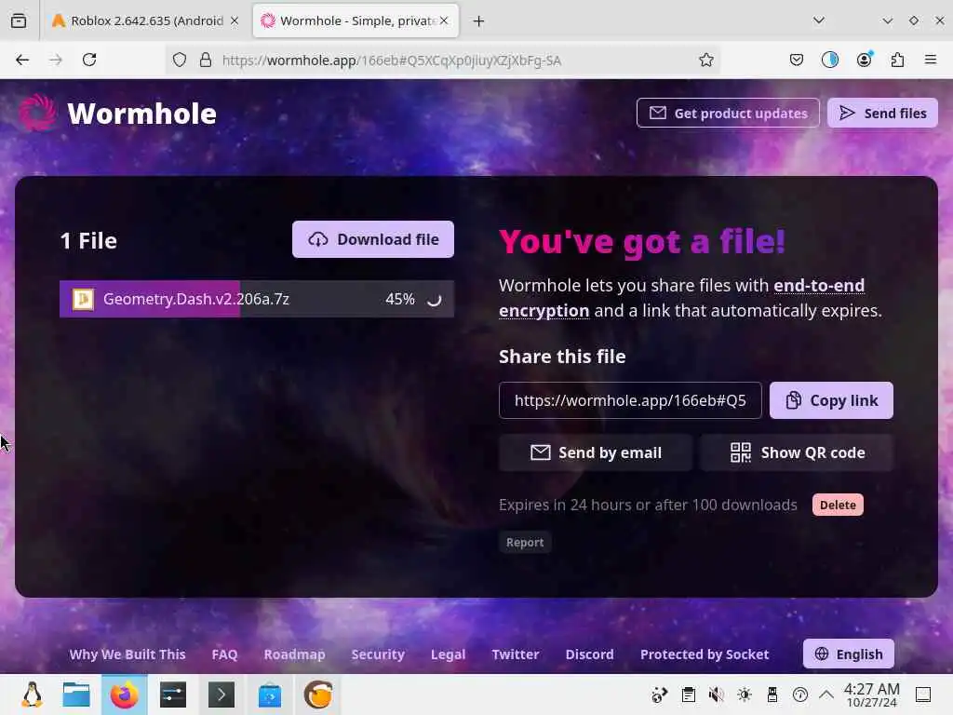
Task: Click the Firefox icon in the taskbar
Action: coord(125,695)
